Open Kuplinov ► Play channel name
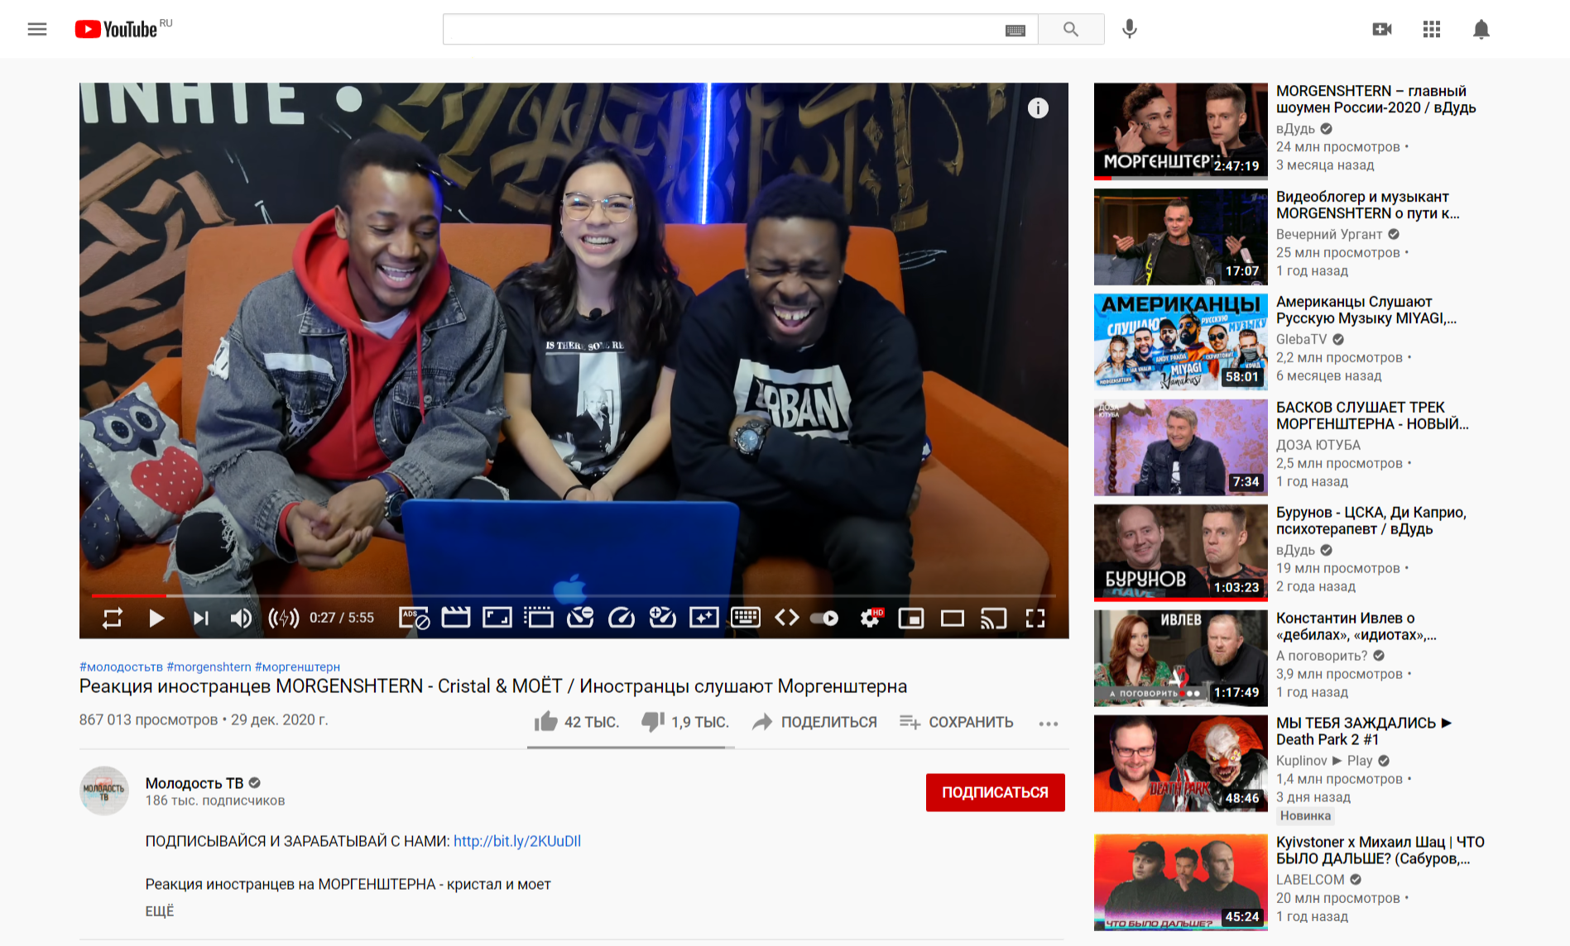1570x946 pixels. pyautogui.click(x=1324, y=761)
